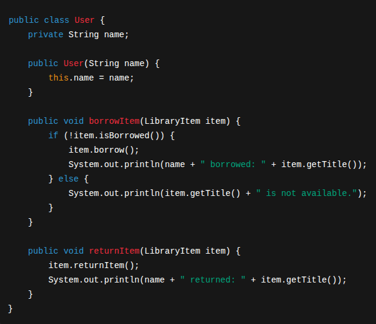Click the 'else' keyword

click(68, 179)
